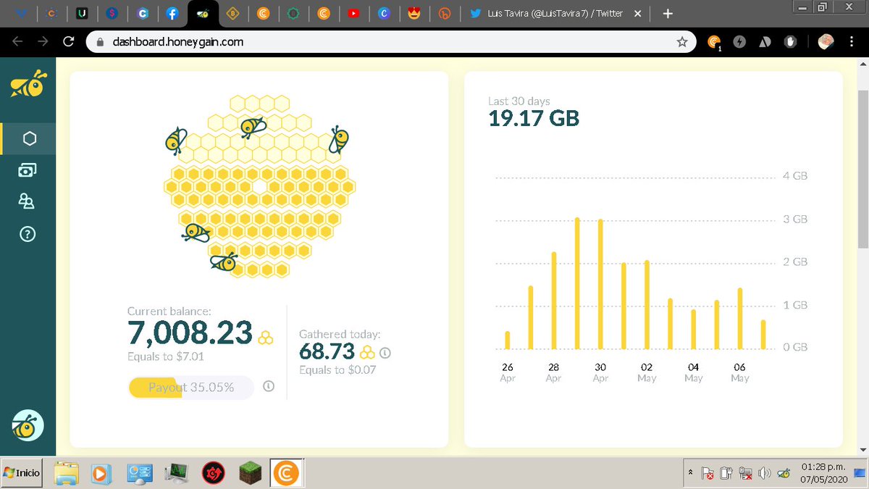This screenshot has height=489, width=869.
Task: Open the Honeygain bee tray icon
Action: pyautogui.click(x=784, y=474)
